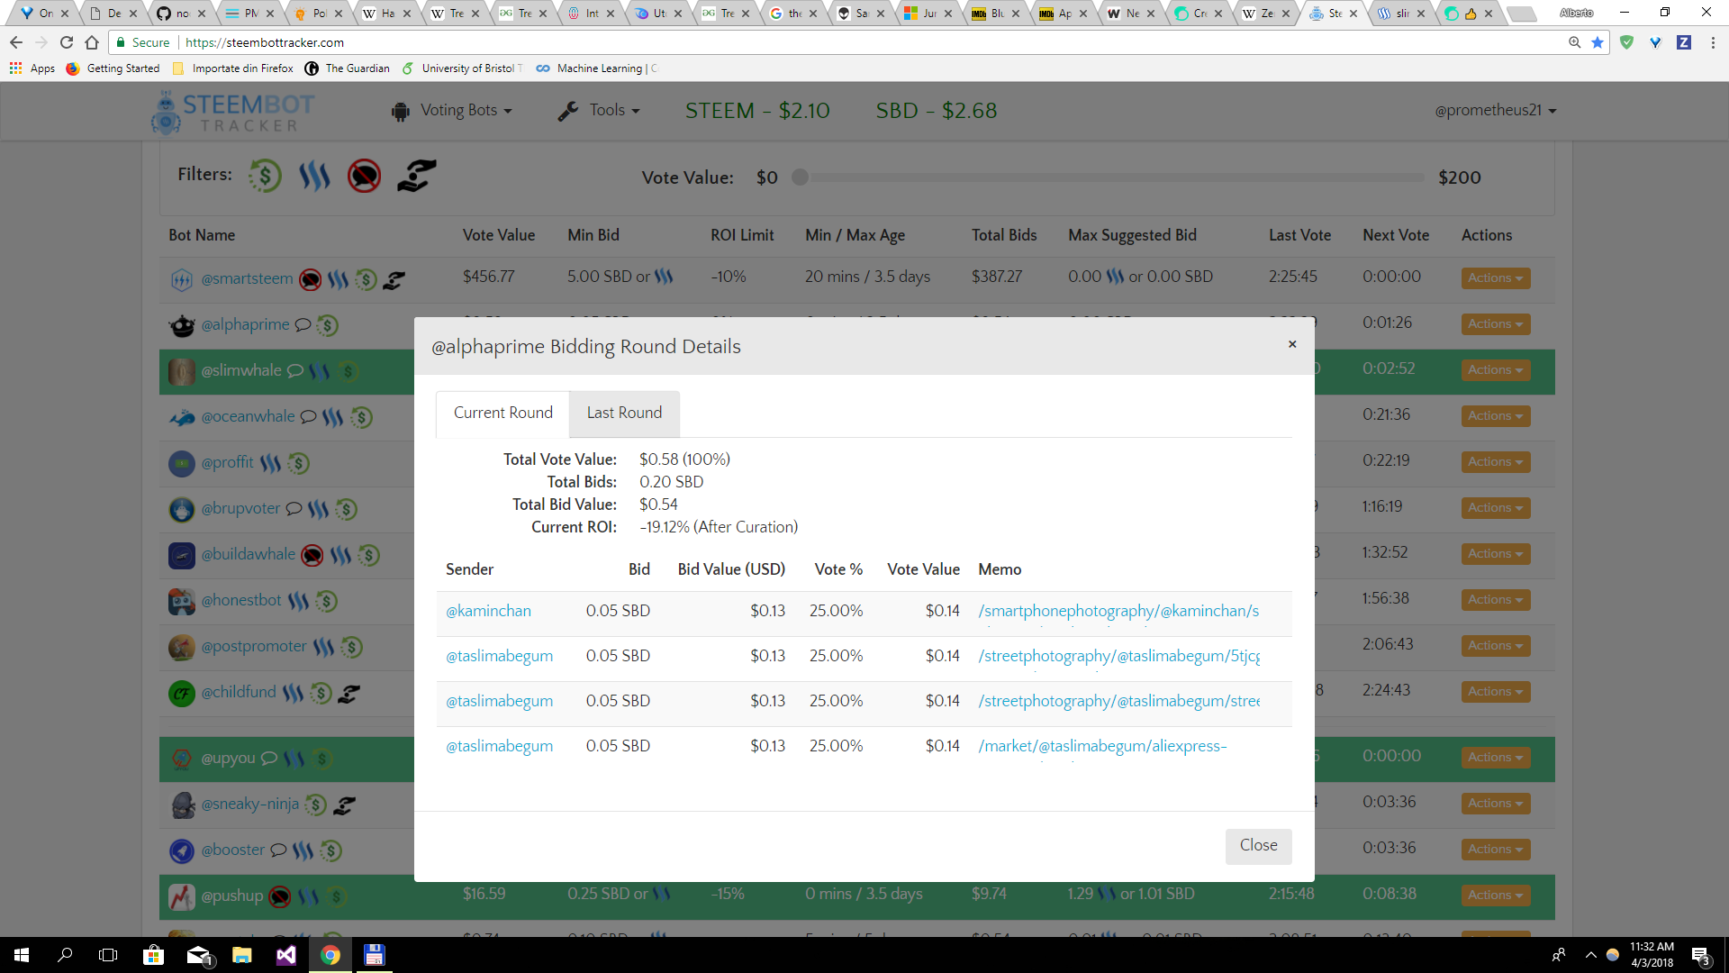
Task: Toggle the STEEM bids filter icon
Action: (x=314, y=176)
